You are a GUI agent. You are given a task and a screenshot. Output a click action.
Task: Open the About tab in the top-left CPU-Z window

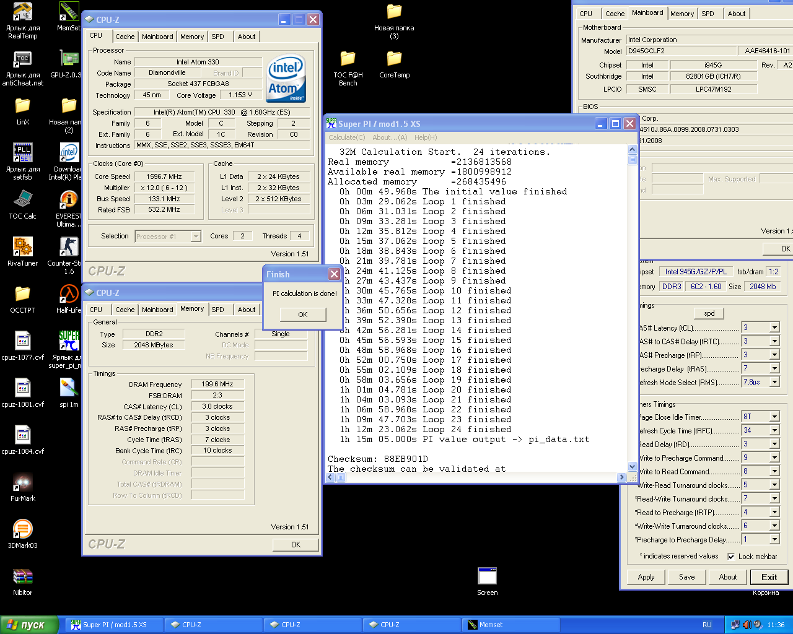247,37
